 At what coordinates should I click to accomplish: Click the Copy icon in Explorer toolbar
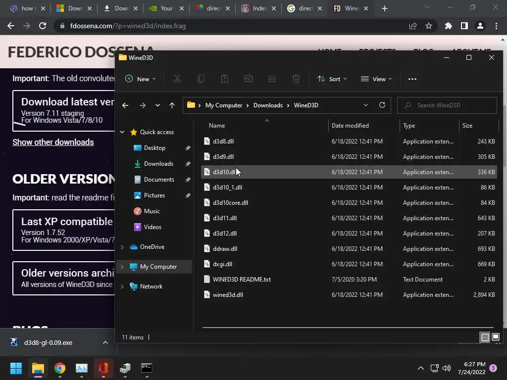(x=201, y=79)
